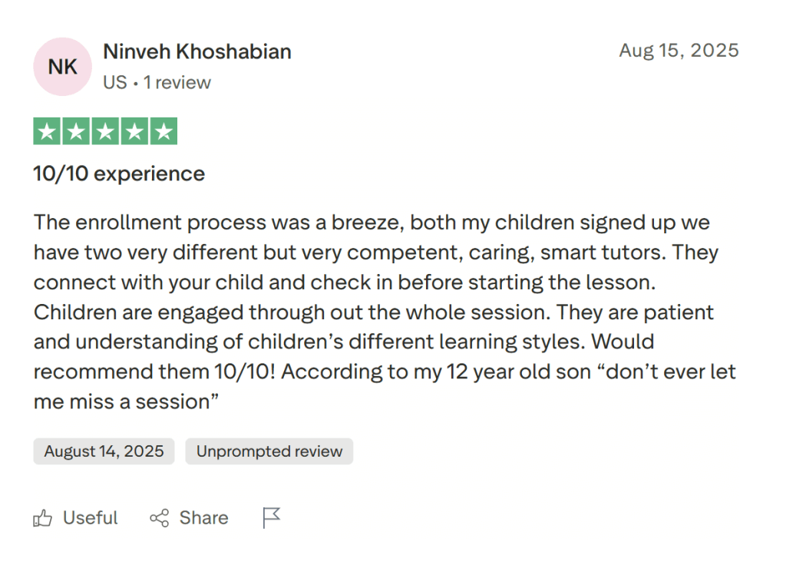Image resolution: width=786 pixels, height=568 pixels.
Task: Open the NK reviewer avatar
Action: 62,67
